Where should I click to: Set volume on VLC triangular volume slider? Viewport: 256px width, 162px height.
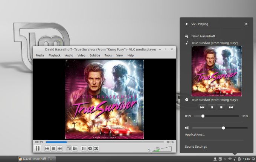162,149
